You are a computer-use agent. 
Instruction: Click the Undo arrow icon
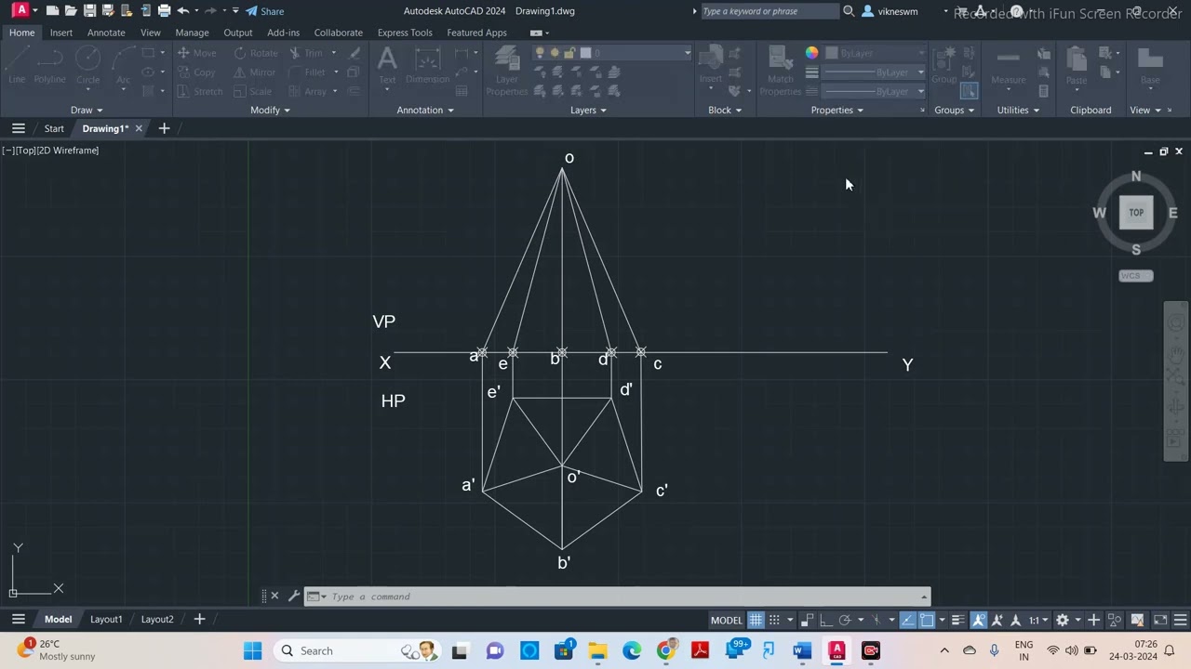click(183, 11)
